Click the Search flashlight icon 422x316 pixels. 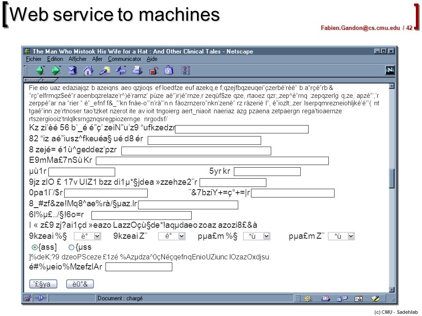105,71
